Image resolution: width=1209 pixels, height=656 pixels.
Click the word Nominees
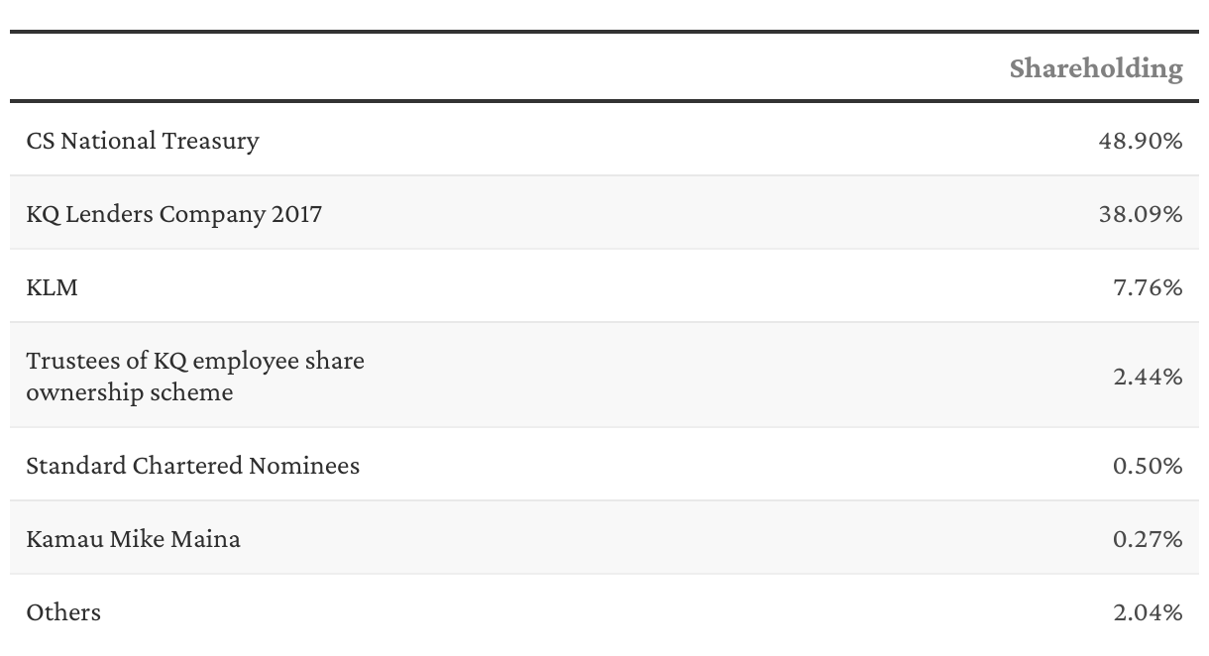point(310,465)
